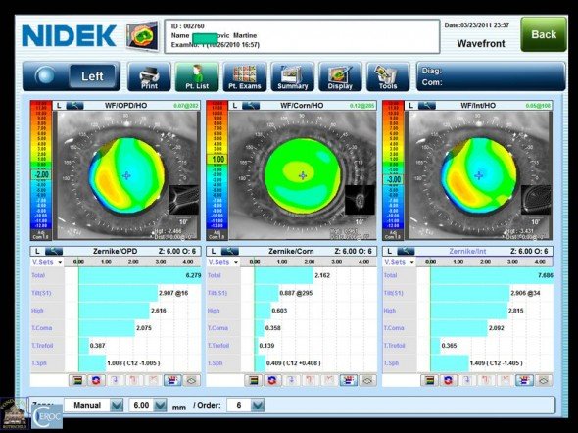This screenshot has height=433, width=578.
Task: Select the Left eye toggle
Action: coord(92,76)
